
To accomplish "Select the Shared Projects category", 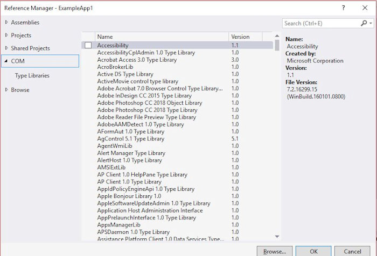I will click(30, 48).
